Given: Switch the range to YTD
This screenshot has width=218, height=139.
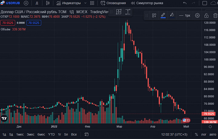Looking at the screenshot, I should pos(51,134).
